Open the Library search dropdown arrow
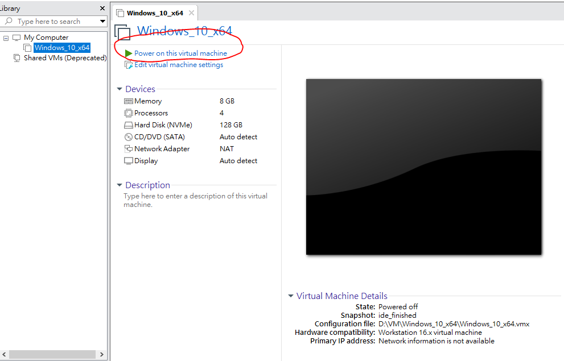 102,21
